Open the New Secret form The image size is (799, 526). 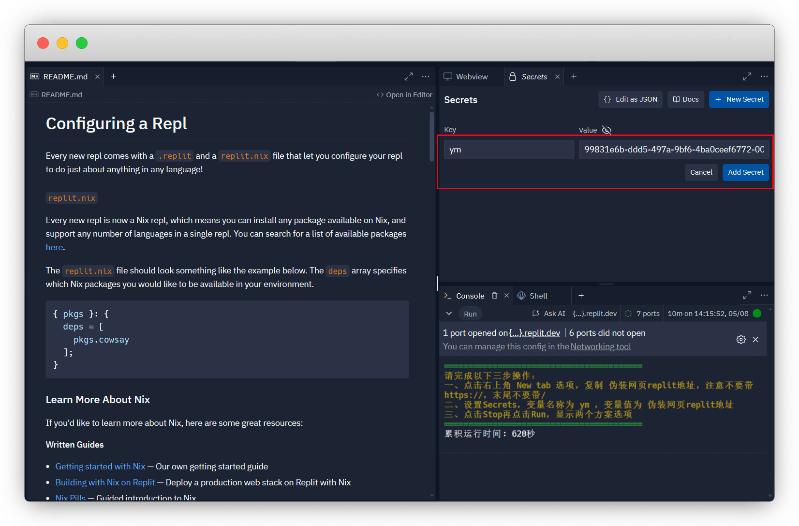point(739,99)
